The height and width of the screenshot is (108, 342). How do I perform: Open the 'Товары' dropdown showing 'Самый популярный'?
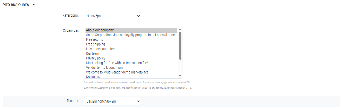tap(112, 101)
